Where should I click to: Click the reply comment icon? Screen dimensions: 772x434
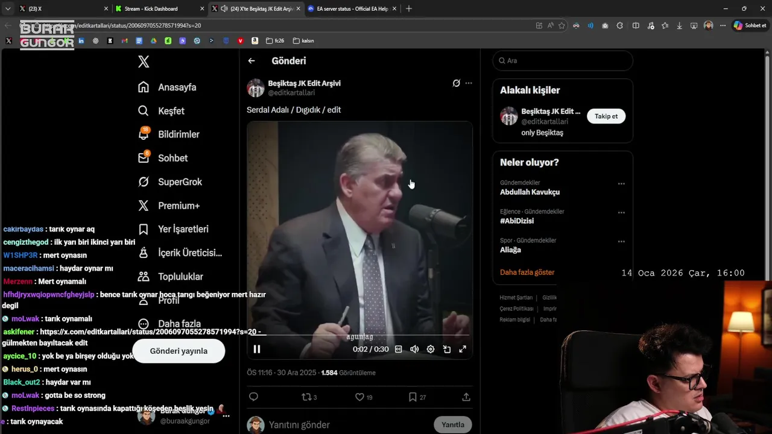(x=253, y=397)
